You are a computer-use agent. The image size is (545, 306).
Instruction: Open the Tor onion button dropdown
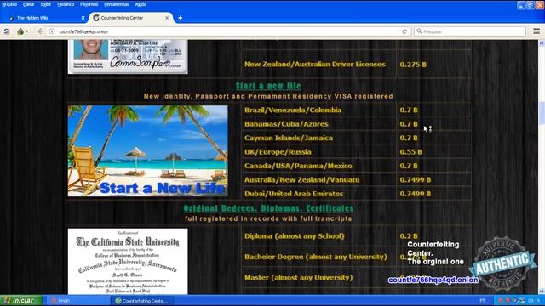(x=23, y=31)
